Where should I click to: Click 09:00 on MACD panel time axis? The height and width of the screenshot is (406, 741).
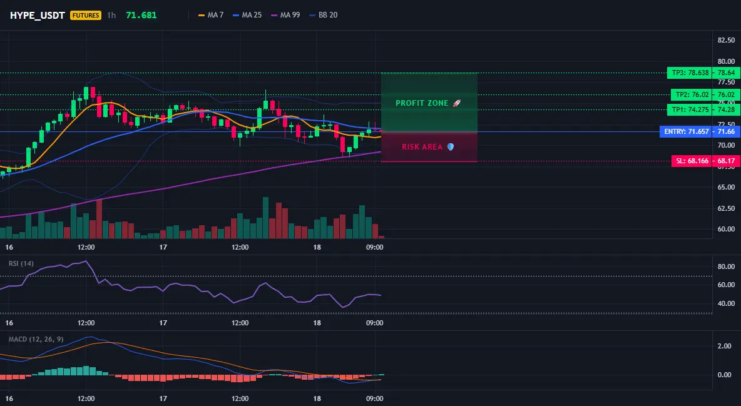(375, 398)
